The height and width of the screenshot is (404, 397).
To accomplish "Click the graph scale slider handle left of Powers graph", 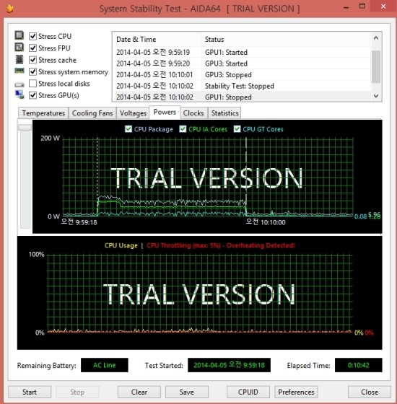I will (25, 127).
